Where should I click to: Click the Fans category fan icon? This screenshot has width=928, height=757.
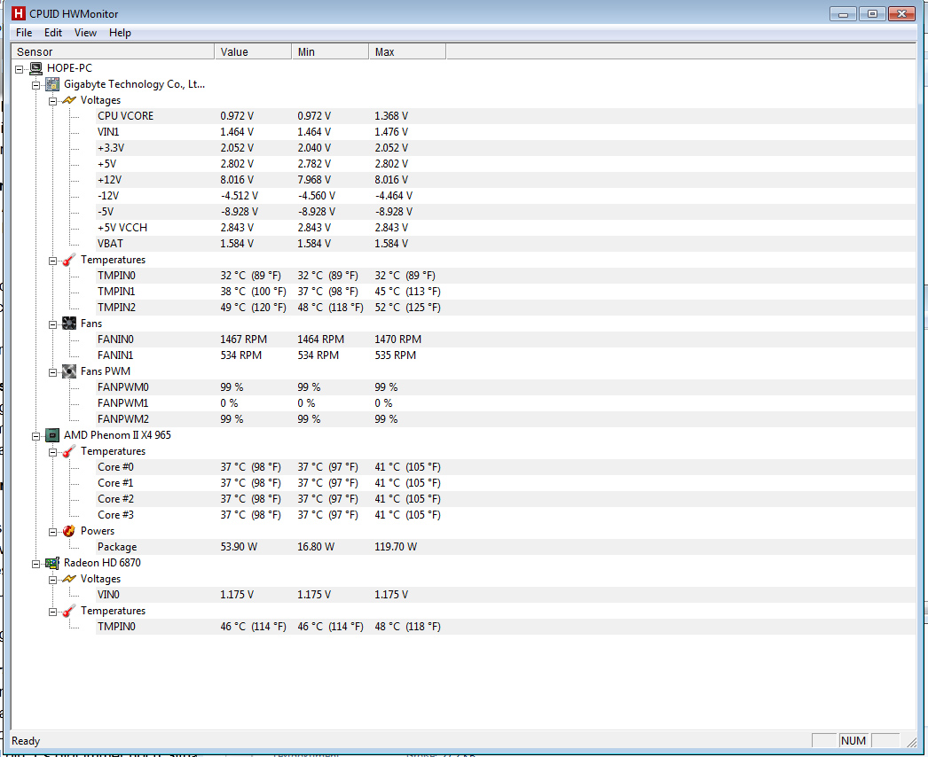pos(69,324)
